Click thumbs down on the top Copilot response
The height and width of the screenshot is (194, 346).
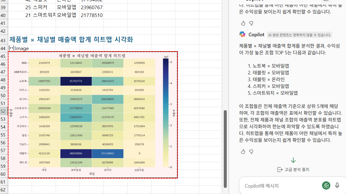click(x=251, y=23)
